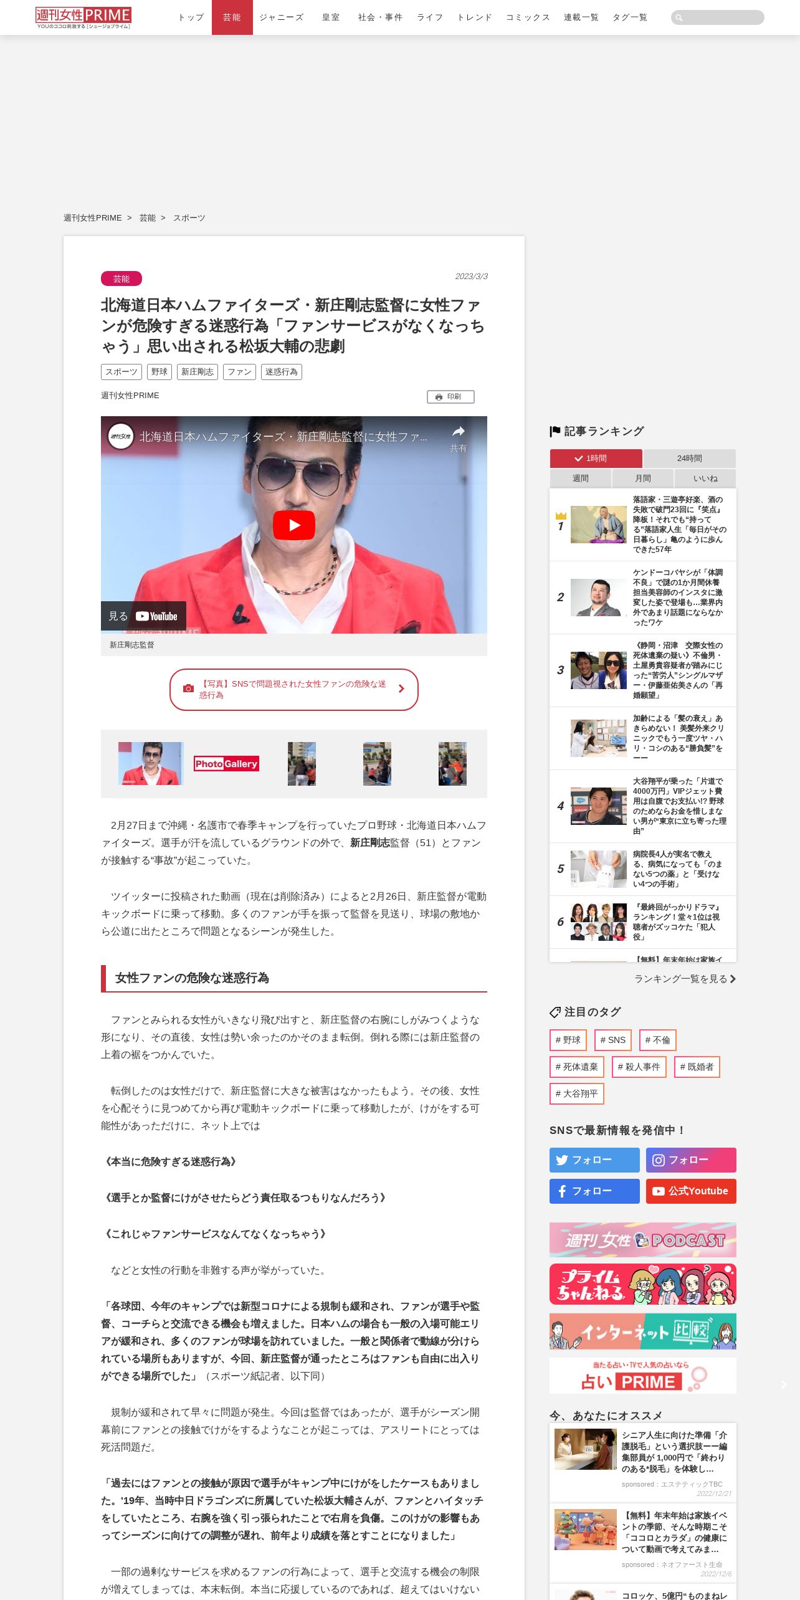Click the 迷惑行為 article tag
This screenshot has height=1600, width=800.
pyautogui.click(x=282, y=372)
